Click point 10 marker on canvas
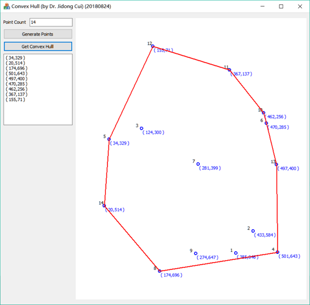The image size is (310, 305). 263,113
